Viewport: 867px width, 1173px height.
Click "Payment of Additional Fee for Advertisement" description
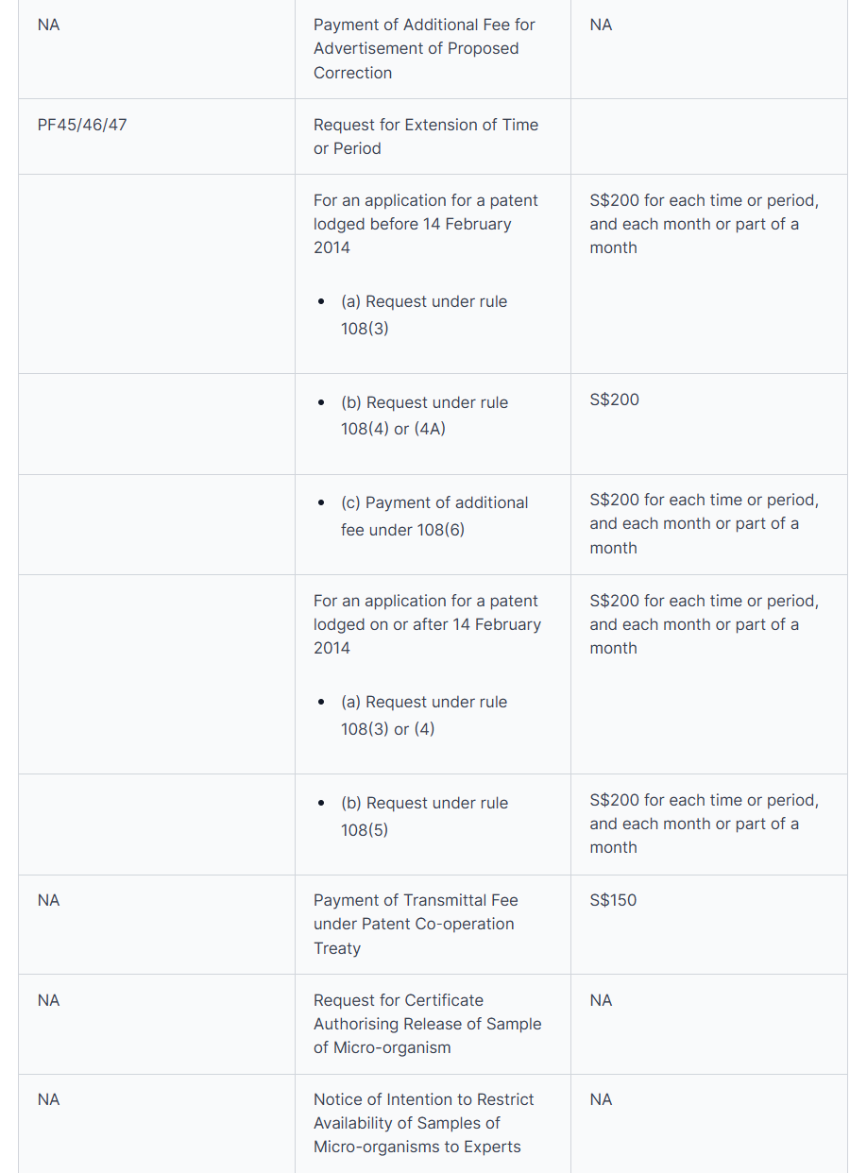tap(424, 49)
